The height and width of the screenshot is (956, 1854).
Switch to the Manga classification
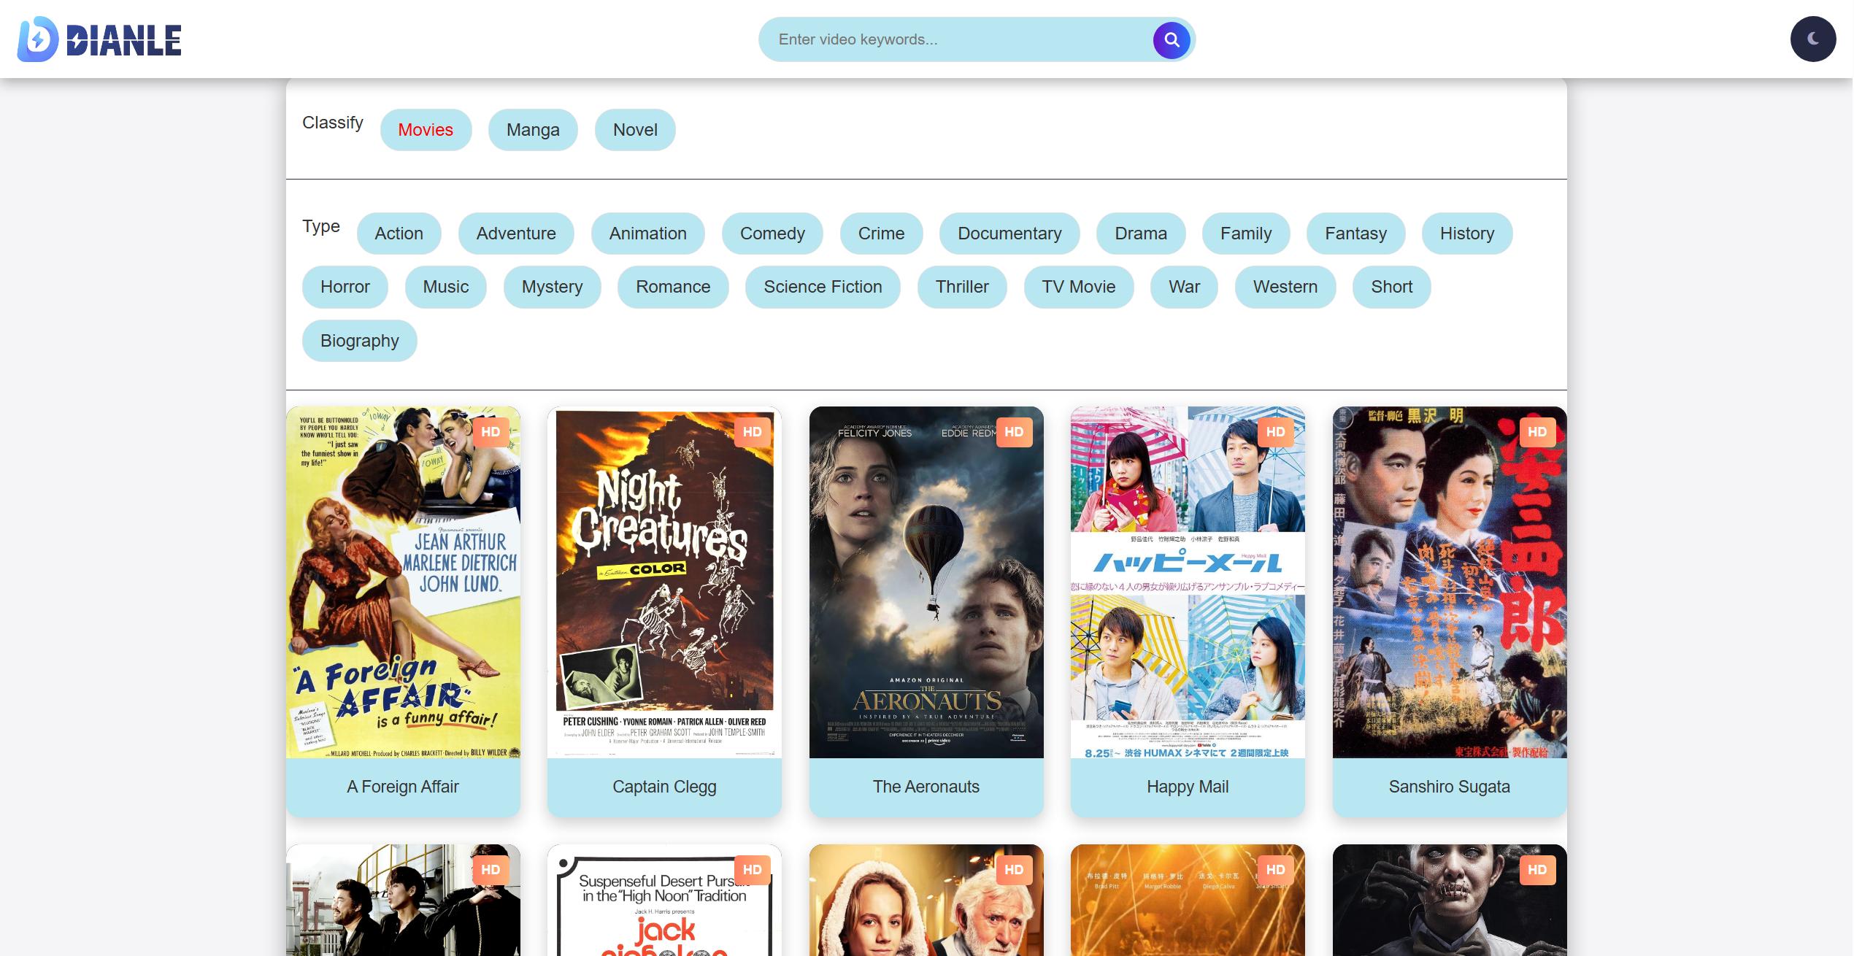point(532,129)
